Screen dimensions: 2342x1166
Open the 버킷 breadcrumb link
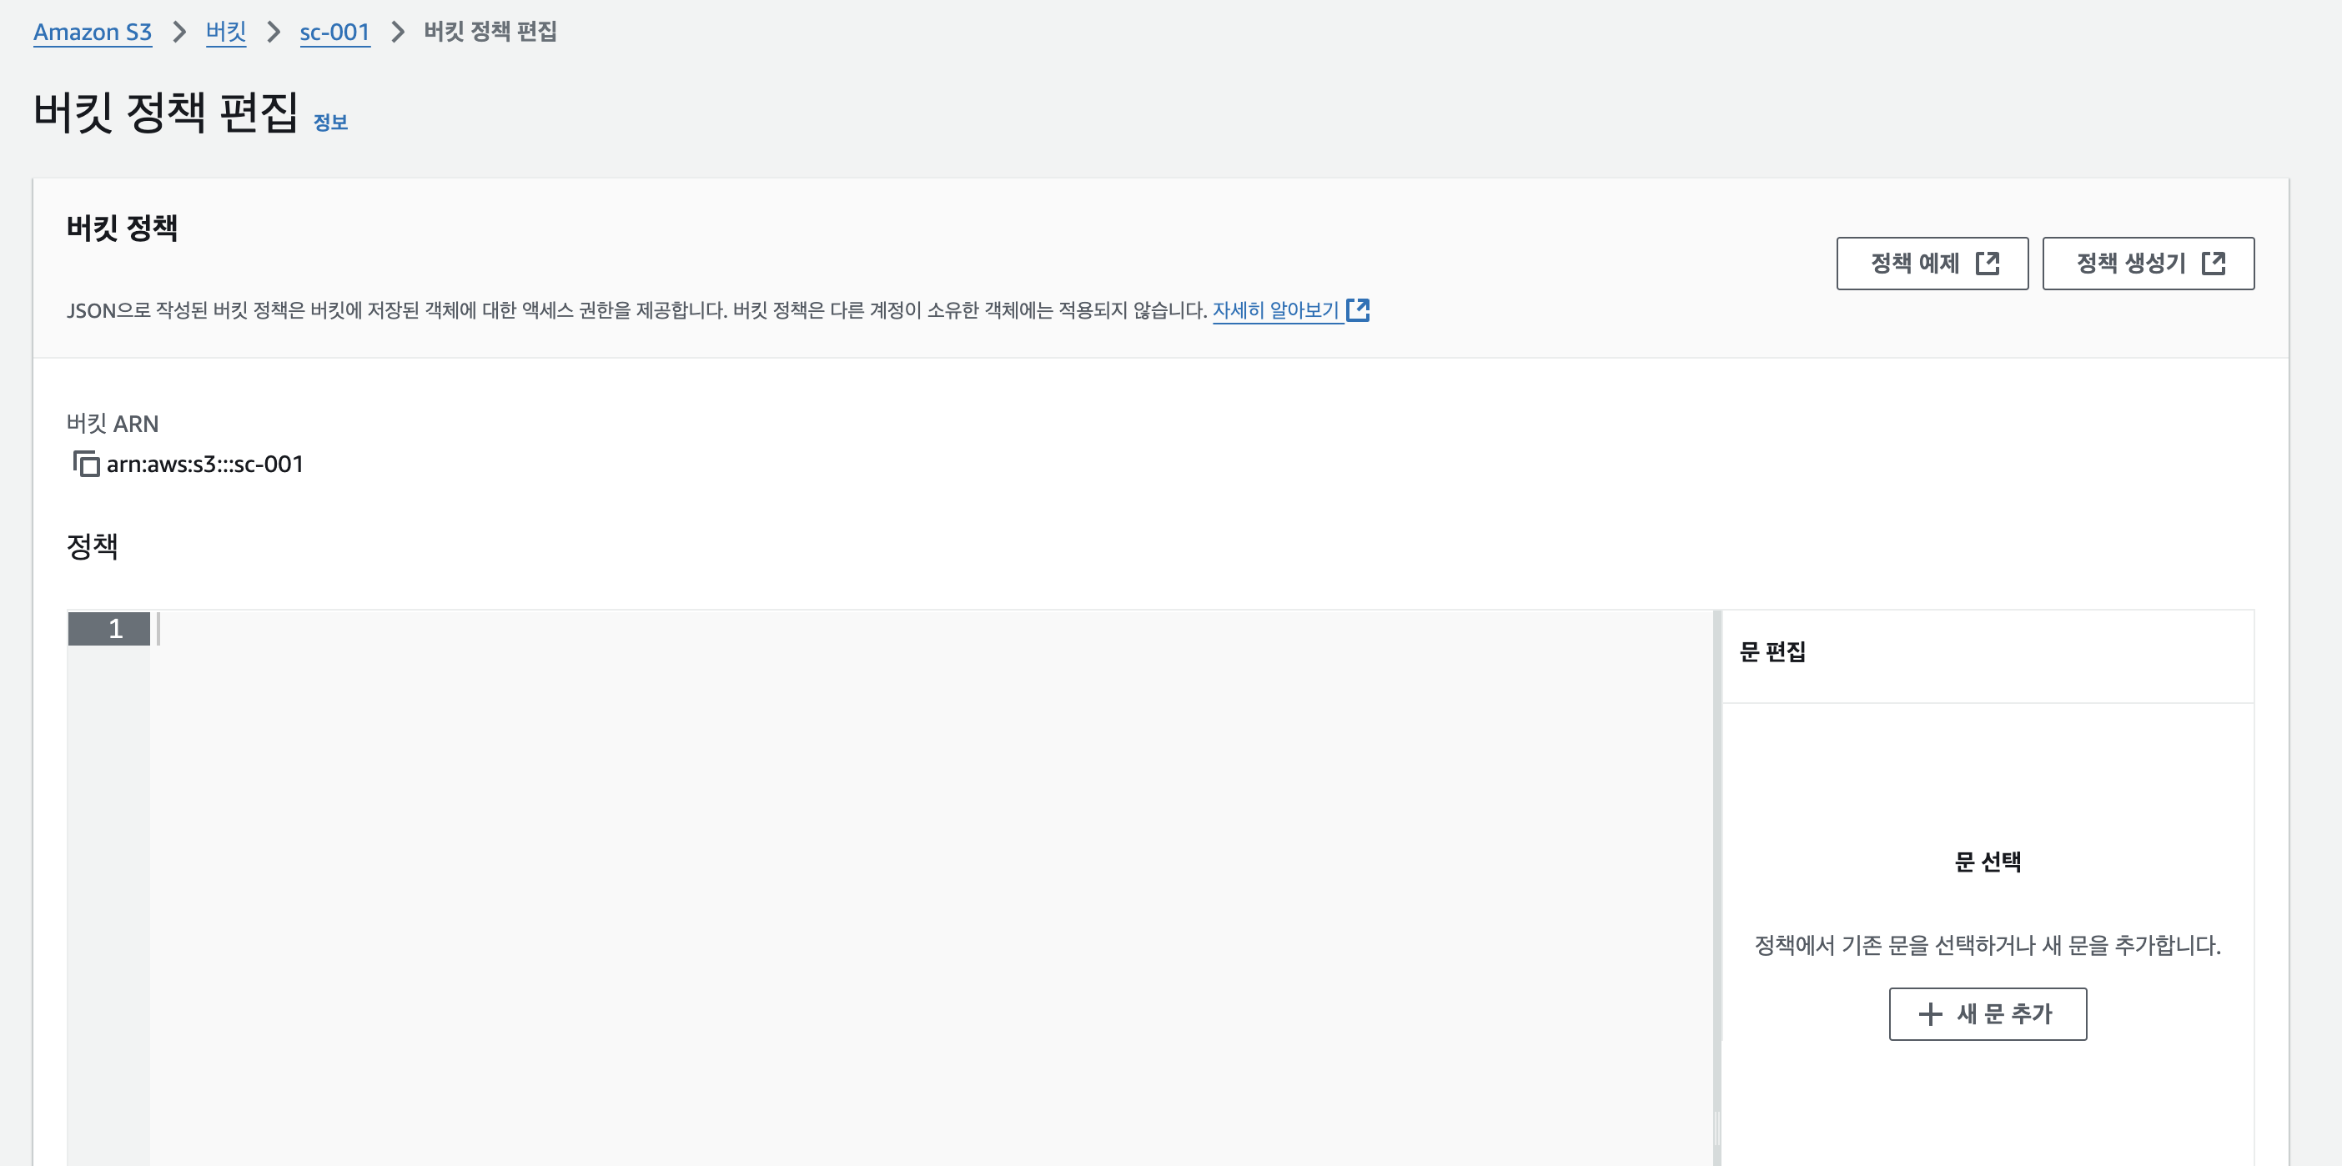point(225,32)
